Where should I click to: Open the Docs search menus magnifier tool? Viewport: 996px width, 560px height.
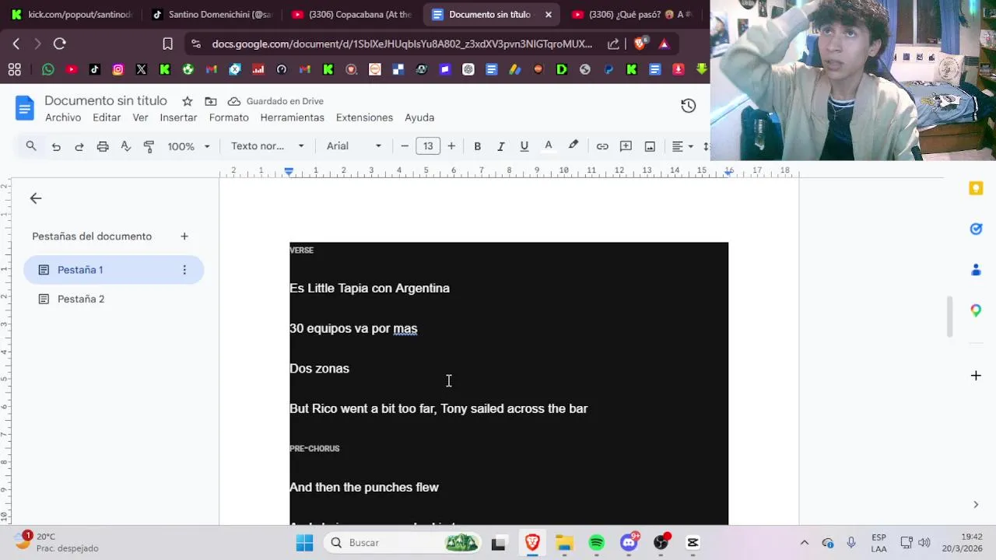point(31,146)
